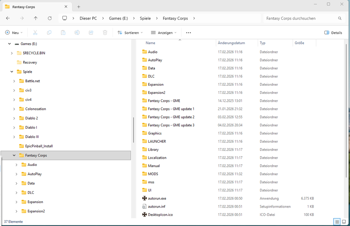Screen dimensions: 350x226
Task: Click the Cut scissors icon
Action: pos(35,32)
